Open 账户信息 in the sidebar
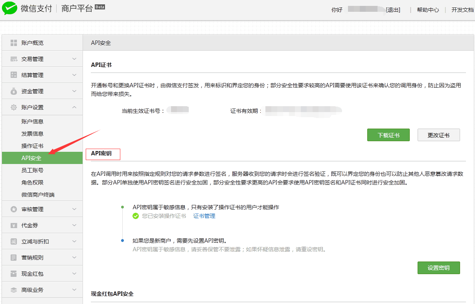 [x=32, y=122]
